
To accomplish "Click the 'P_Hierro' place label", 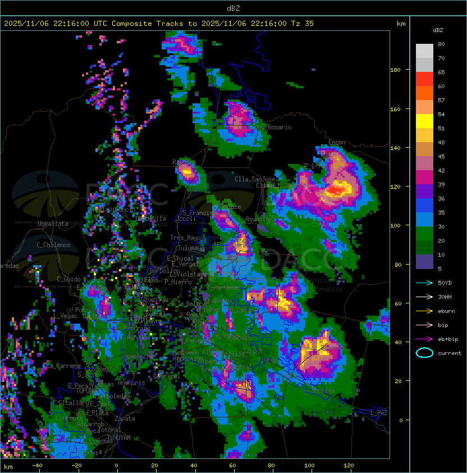I will 178,282.
